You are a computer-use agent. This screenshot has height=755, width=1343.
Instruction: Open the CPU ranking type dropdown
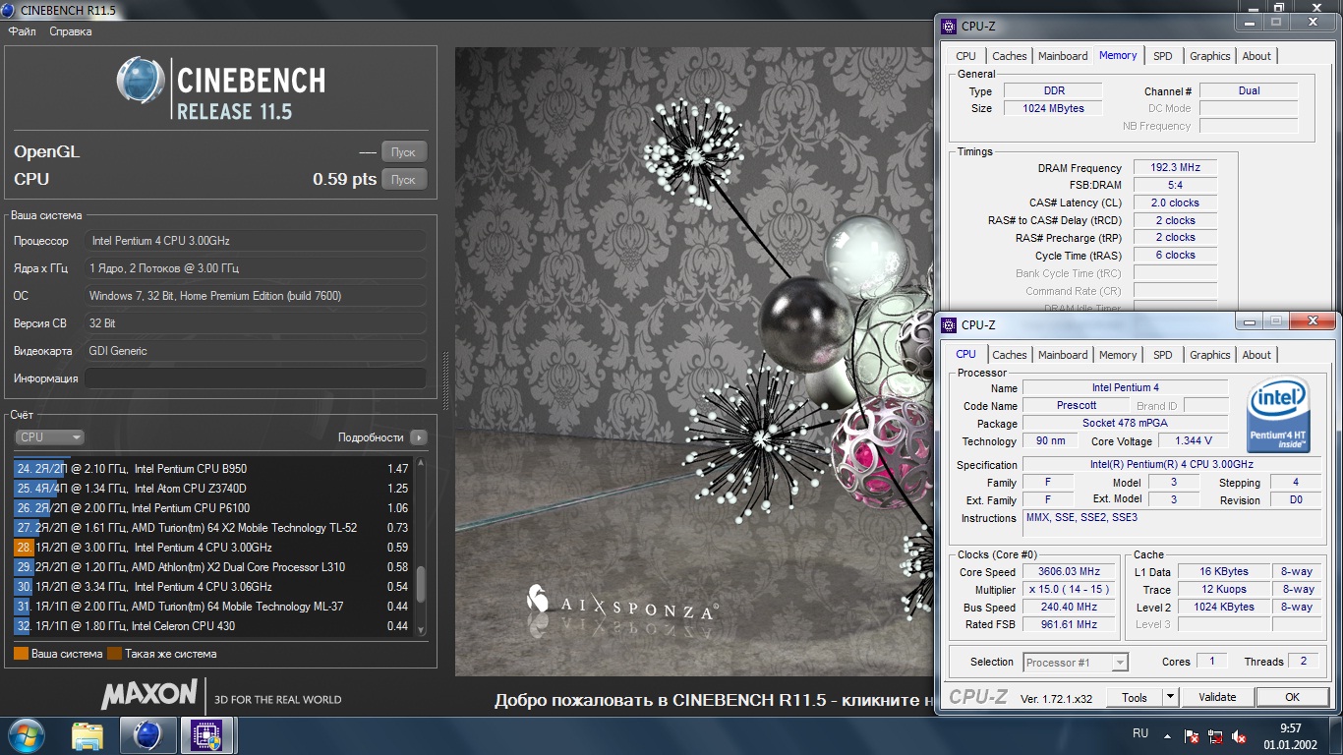50,437
